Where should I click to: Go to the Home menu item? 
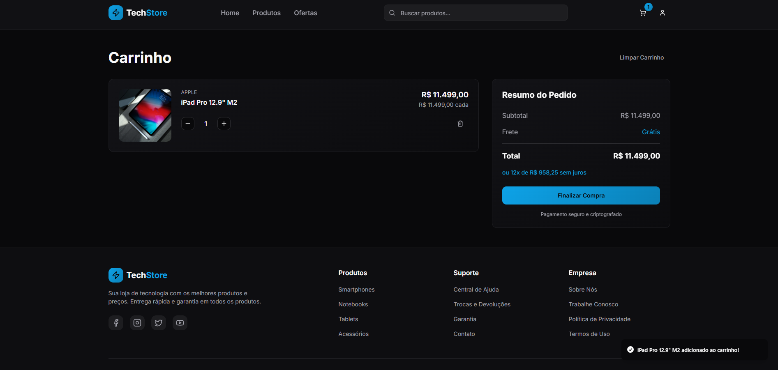(x=230, y=13)
